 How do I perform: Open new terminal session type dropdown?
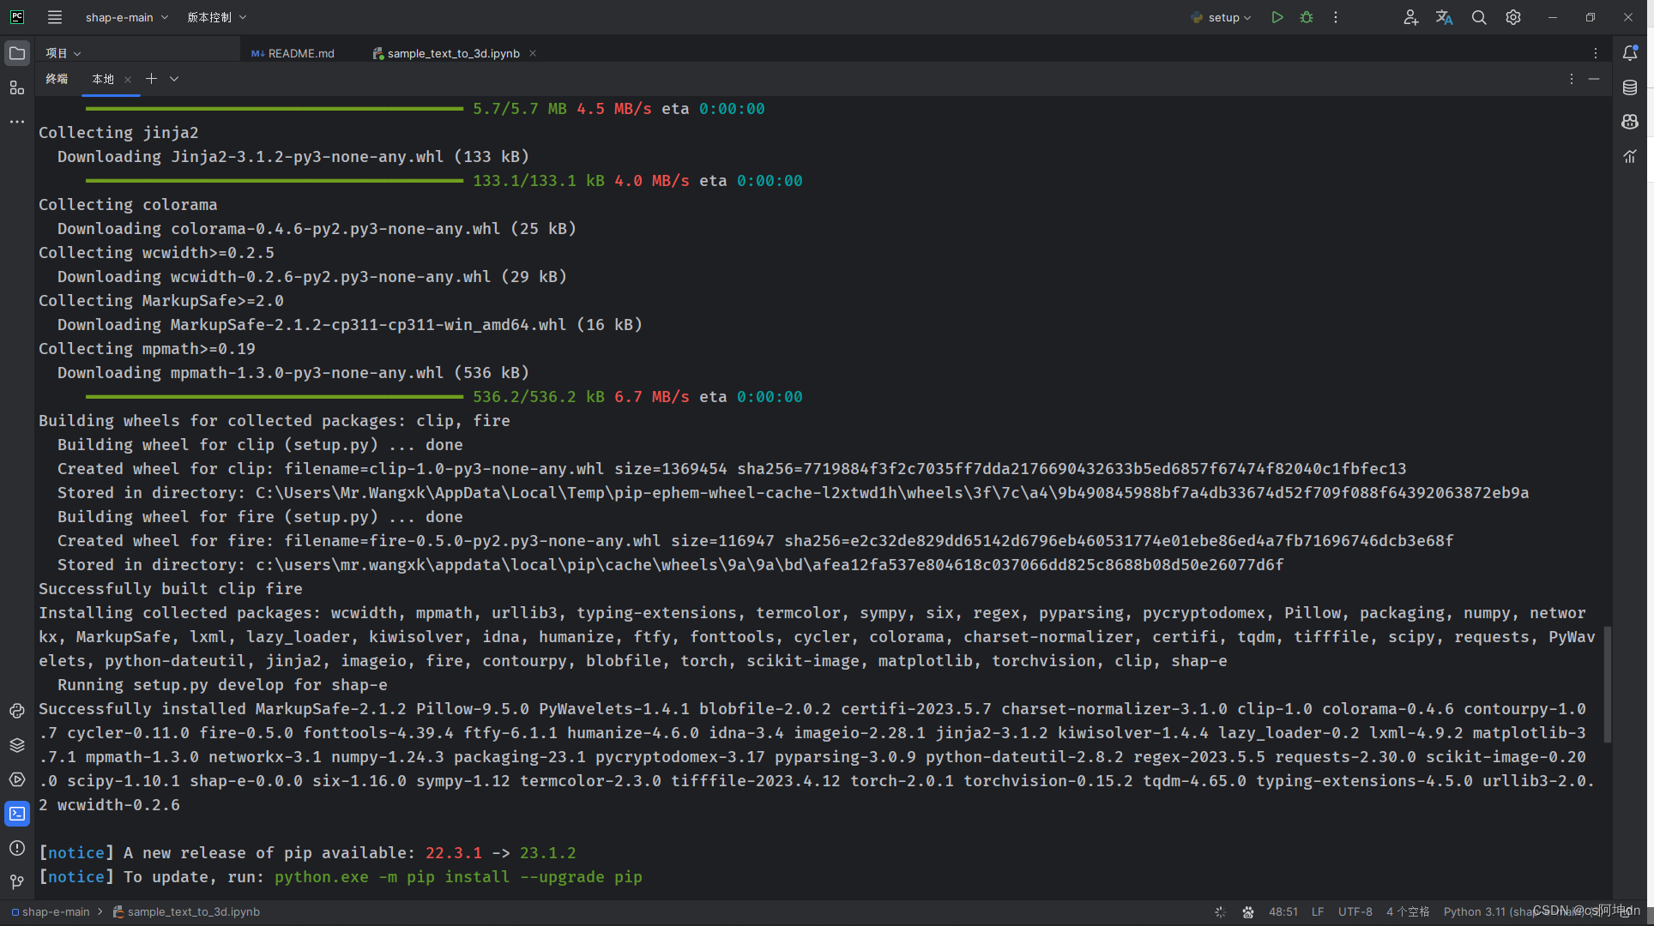tap(174, 79)
